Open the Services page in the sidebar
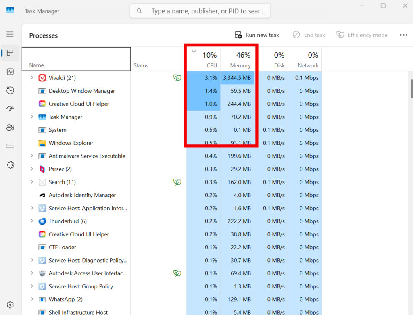This screenshot has width=413, height=315. click(x=10, y=165)
